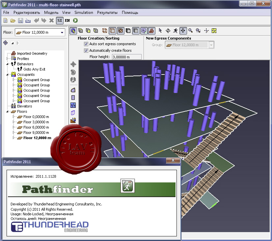
Task: Click the black outlined cube display icon
Action: 128,31
